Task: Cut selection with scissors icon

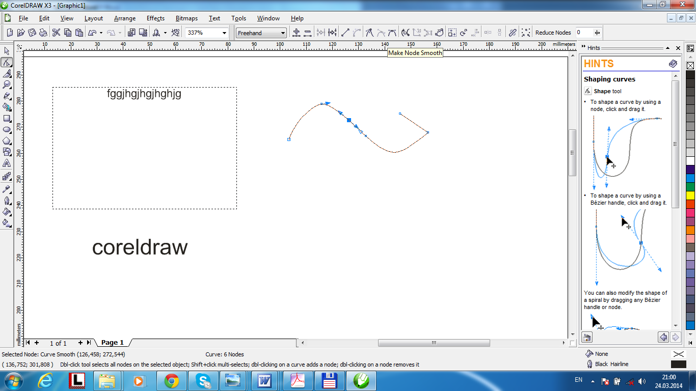Action: tap(56, 33)
